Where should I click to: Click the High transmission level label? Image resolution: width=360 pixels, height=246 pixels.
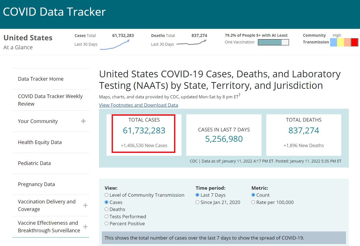[x=337, y=35]
